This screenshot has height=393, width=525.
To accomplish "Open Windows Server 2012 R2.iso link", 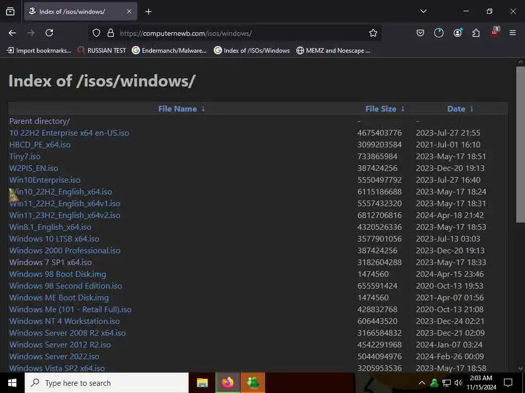I will tap(60, 344).
